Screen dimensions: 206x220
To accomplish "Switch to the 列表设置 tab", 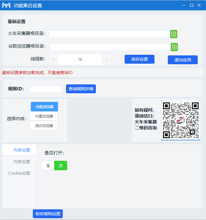I will [19, 150].
